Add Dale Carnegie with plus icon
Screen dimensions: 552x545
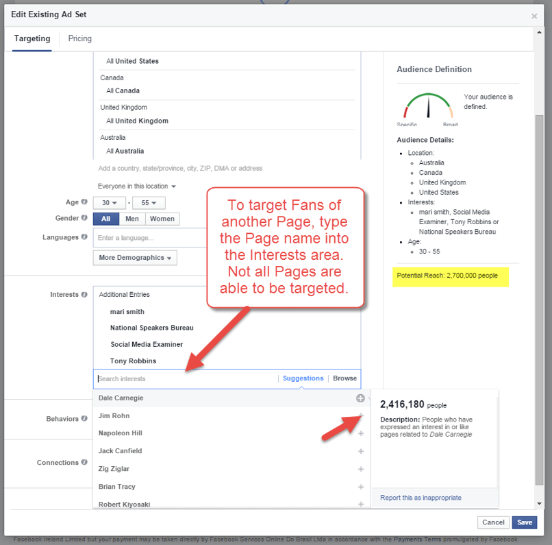pyautogui.click(x=360, y=398)
